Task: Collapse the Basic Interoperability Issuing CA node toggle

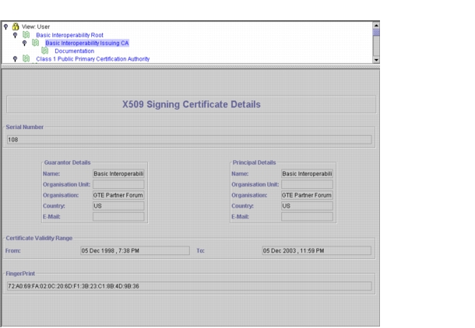Action: click(25, 44)
